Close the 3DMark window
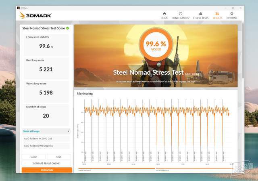 point(241,8)
